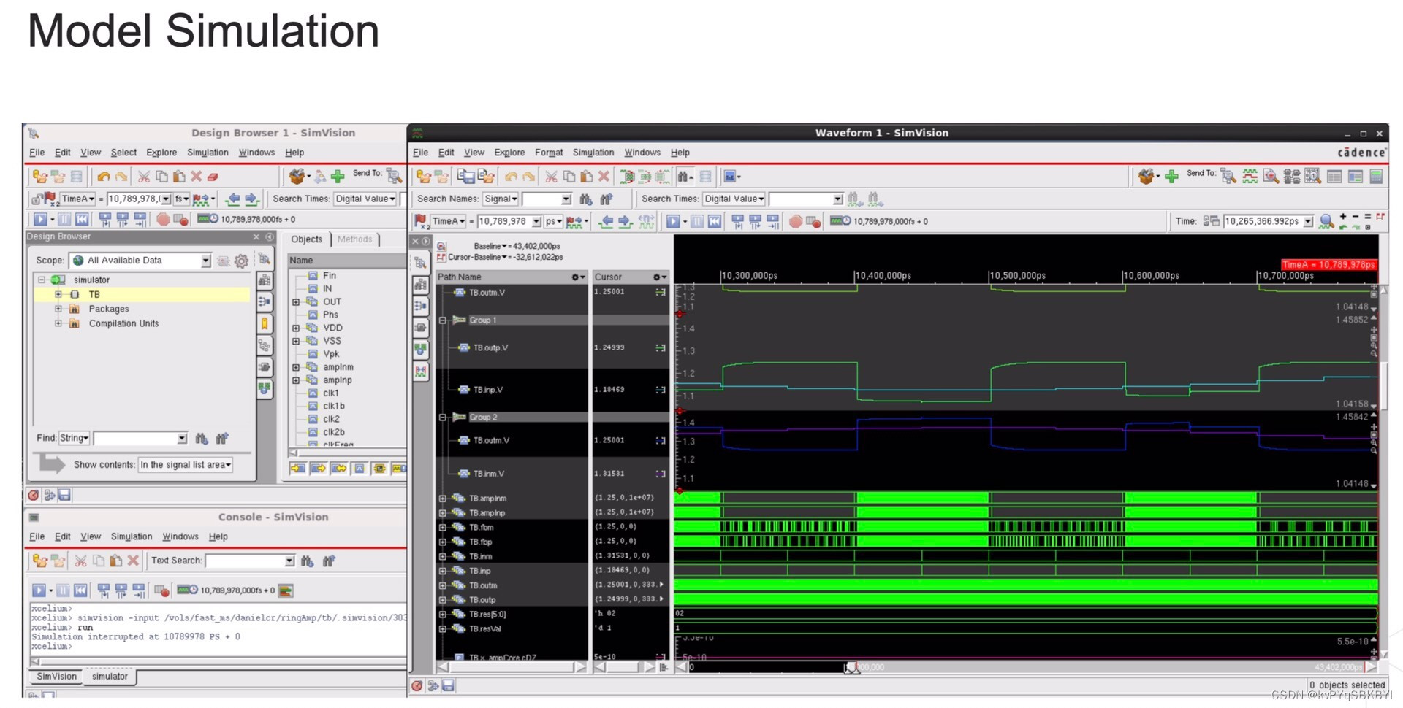Open the TimeA cursor dropdown in Design Browser
Screen dimensions: 1403x708
pos(77,199)
